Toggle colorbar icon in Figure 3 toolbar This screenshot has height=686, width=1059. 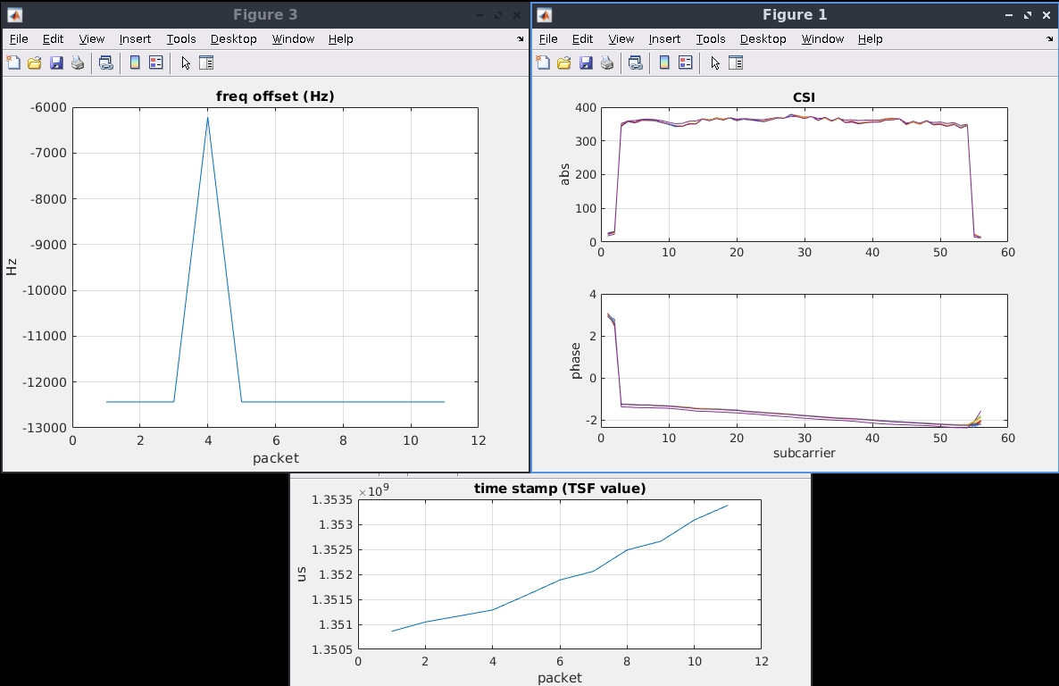coord(135,63)
